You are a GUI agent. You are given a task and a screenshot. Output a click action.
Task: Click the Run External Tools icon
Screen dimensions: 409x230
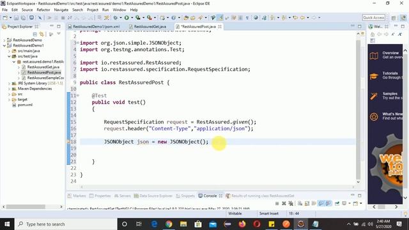pos(149,18)
